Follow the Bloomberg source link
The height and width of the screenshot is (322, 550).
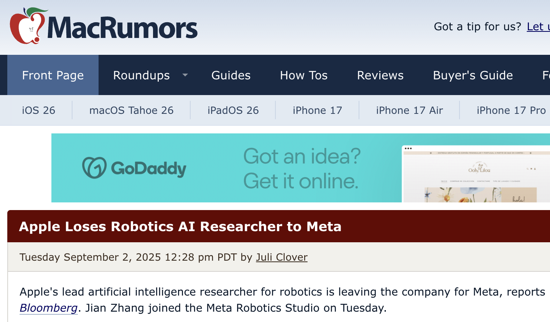pos(49,308)
